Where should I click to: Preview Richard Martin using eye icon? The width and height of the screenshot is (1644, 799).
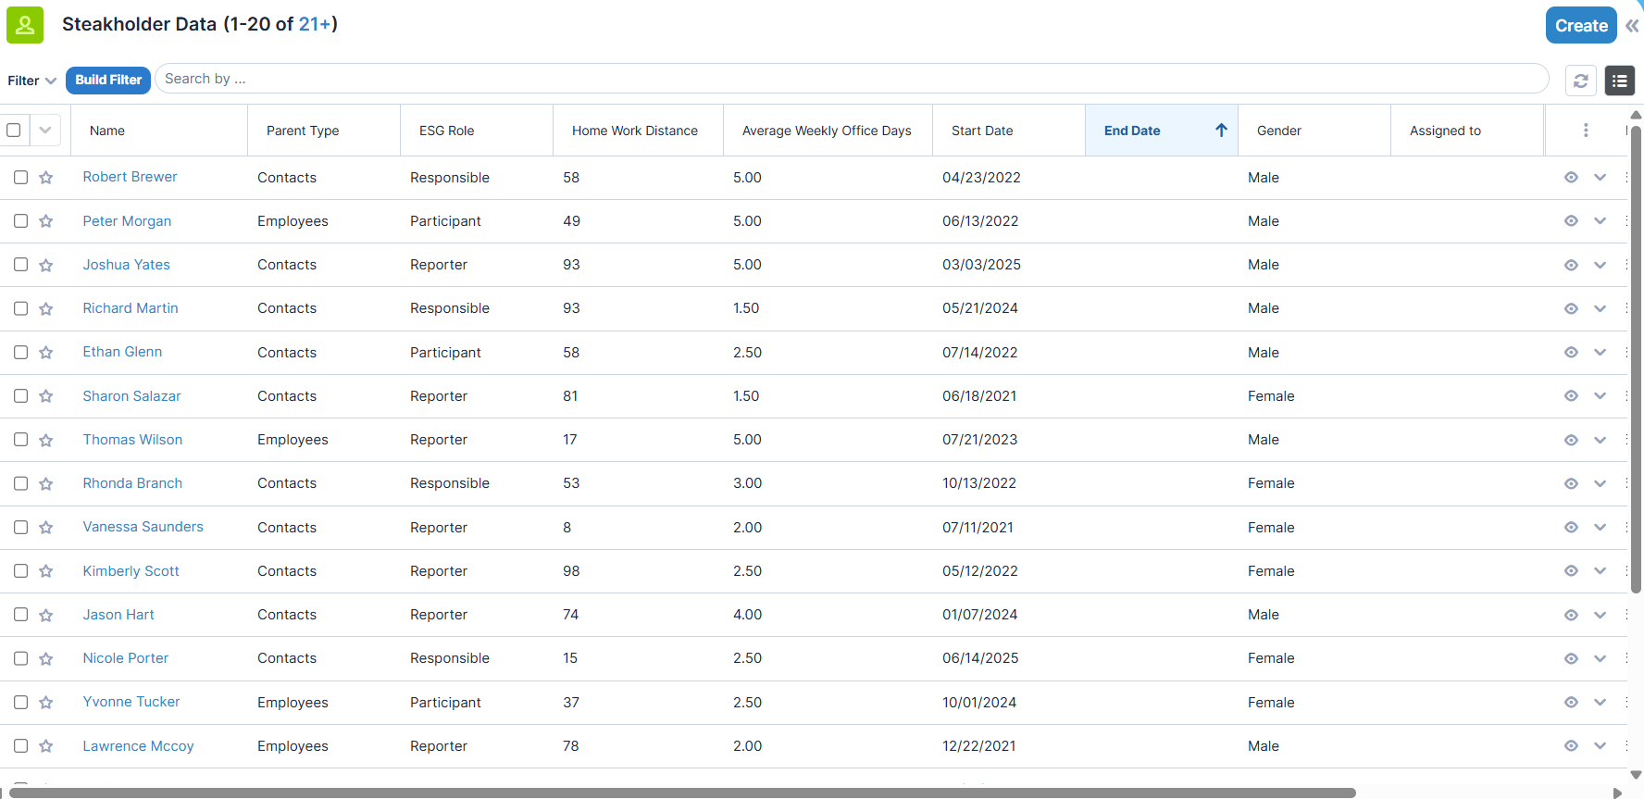(x=1571, y=308)
